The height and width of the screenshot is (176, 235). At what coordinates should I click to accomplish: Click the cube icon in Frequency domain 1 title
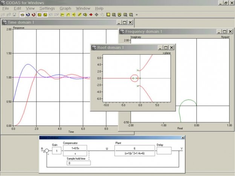coord(122,32)
